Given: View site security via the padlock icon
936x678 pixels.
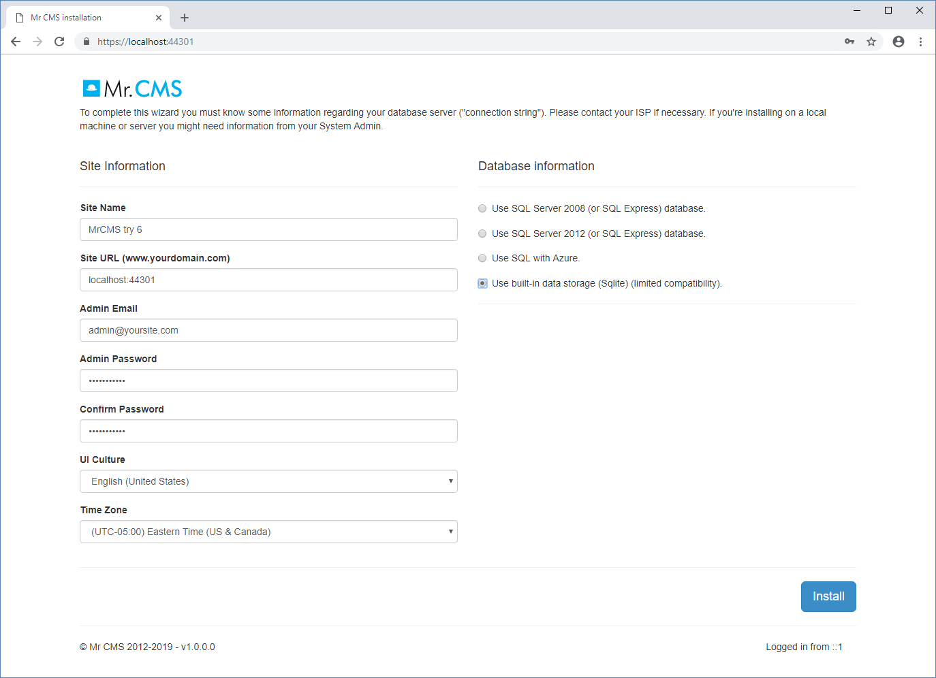Looking at the screenshot, I should (86, 42).
